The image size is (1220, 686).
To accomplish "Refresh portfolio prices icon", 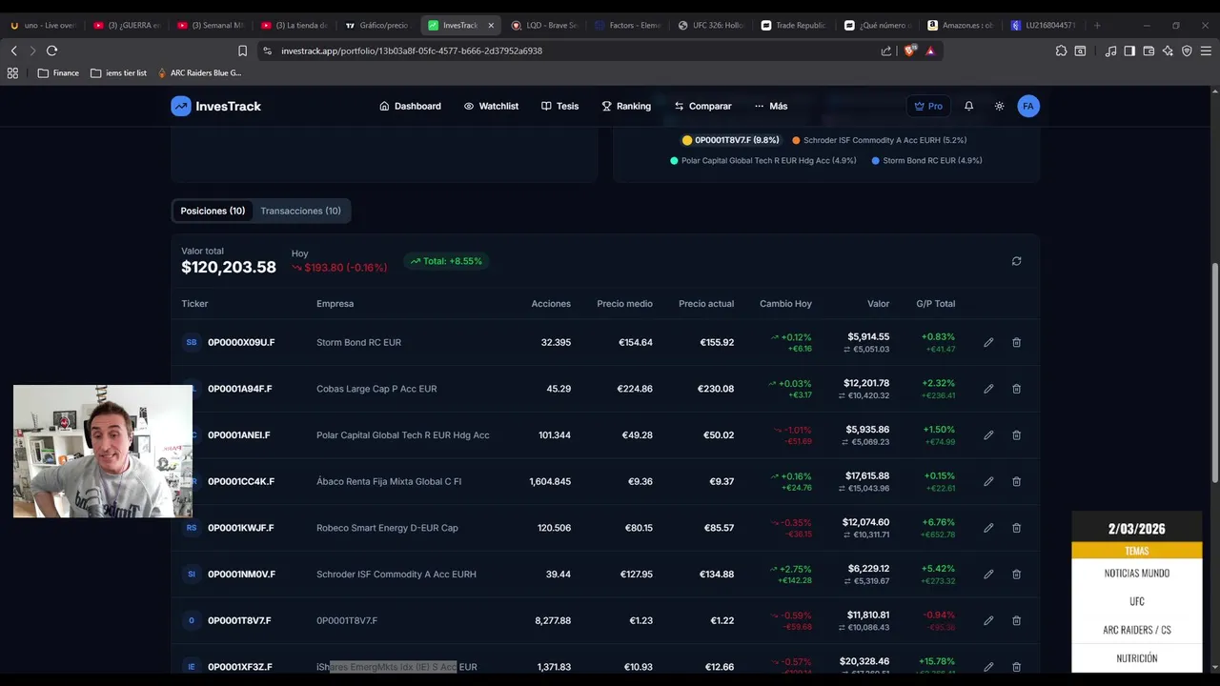I will (1016, 261).
